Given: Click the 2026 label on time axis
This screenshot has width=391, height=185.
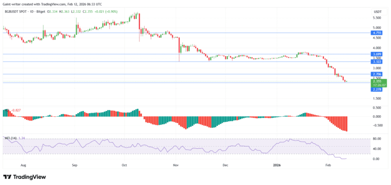Looking at the screenshot, I should click(277, 165).
